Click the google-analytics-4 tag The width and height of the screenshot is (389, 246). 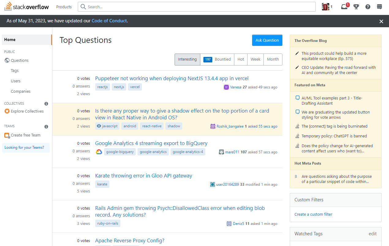pos(188,152)
